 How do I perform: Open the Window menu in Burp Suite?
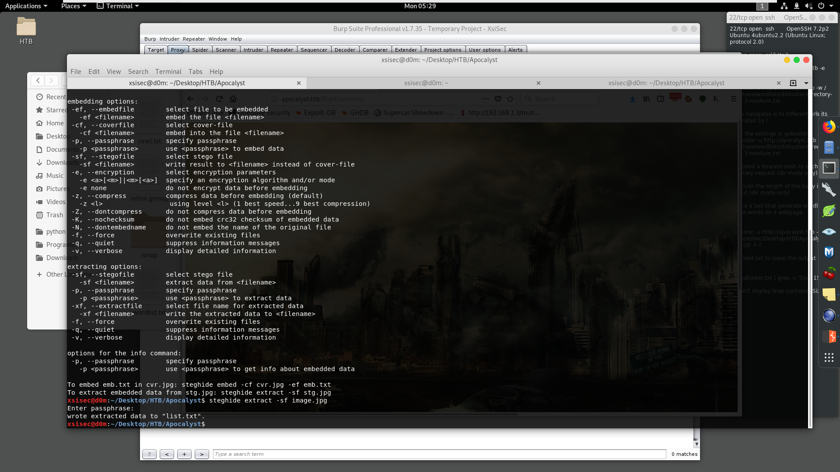(217, 39)
